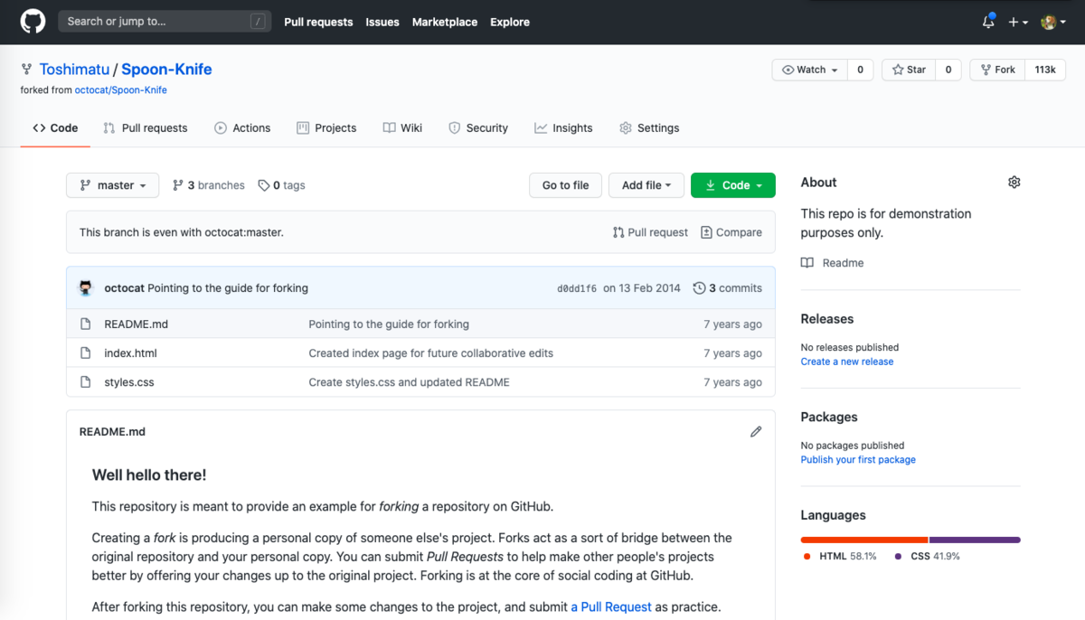Click the README.md file icon
This screenshot has width=1085, height=620.
pos(86,324)
